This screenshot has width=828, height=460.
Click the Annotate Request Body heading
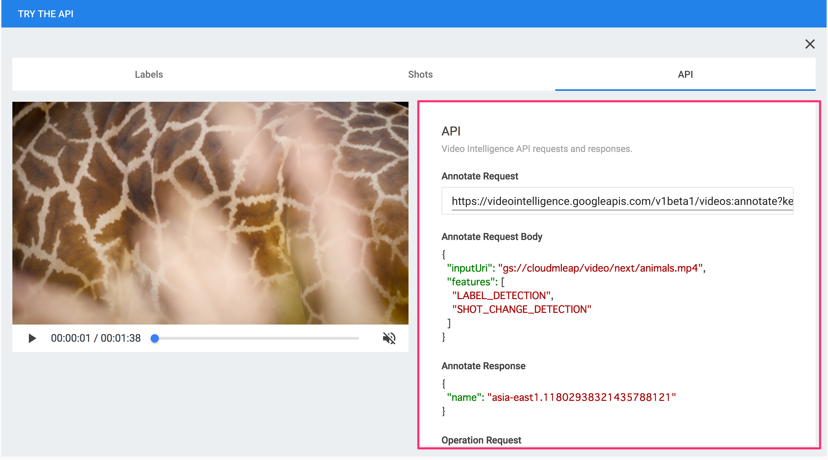[x=492, y=237]
